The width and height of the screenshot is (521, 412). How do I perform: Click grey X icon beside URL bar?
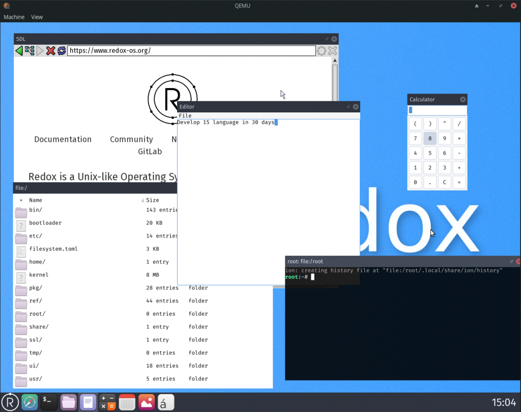tap(333, 51)
